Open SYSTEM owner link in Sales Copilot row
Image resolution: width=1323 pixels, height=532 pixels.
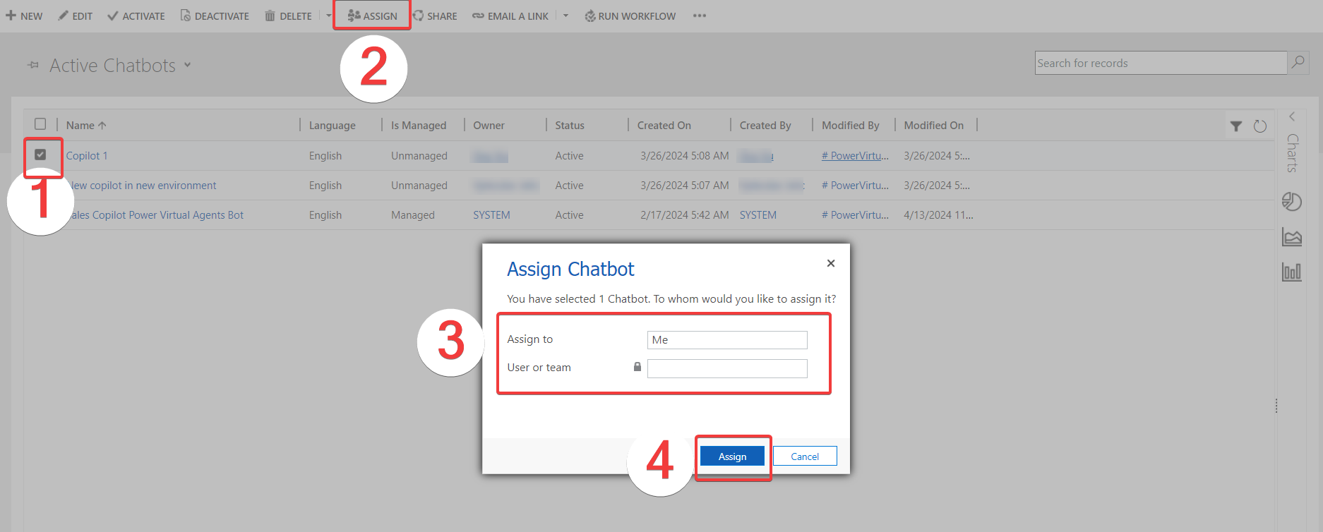[x=491, y=215]
